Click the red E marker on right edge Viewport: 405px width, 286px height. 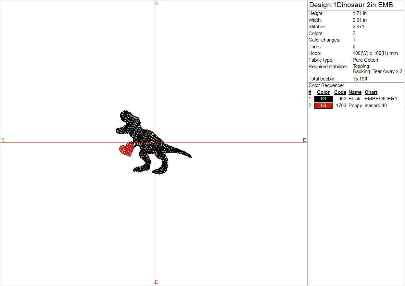tap(304, 140)
